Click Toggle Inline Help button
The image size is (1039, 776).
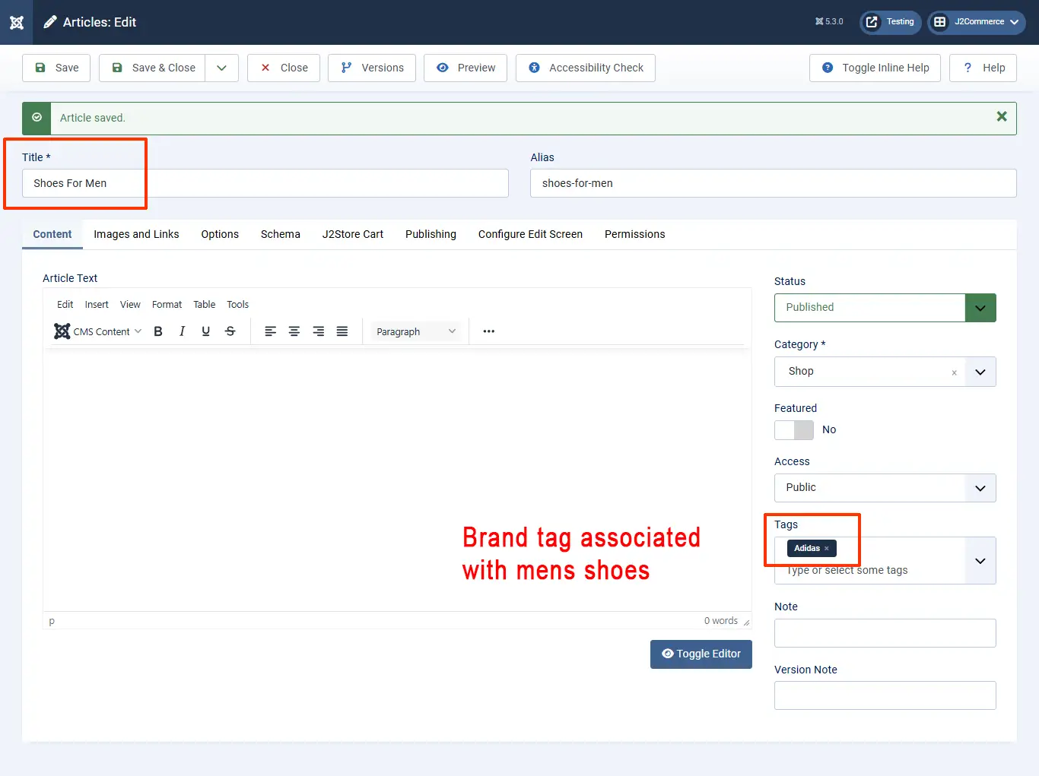(x=875, y=68)
